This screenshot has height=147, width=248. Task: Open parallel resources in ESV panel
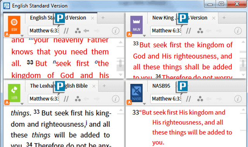pyautogui.click(x=66, y=31)
